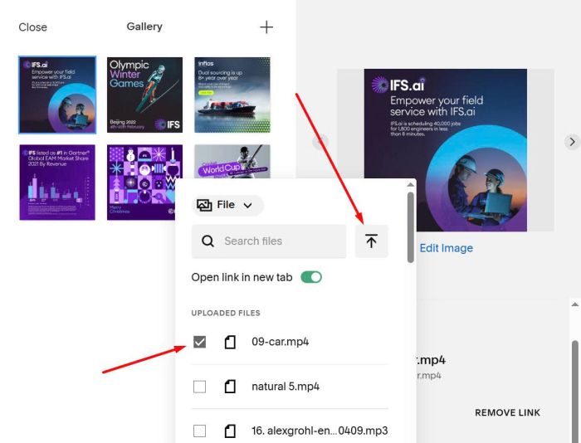Open the File link type dropdown
Screen dimensions: 581x443
pos(227,205)
